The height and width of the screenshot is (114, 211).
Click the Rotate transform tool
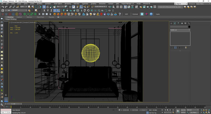pos(47,7)
